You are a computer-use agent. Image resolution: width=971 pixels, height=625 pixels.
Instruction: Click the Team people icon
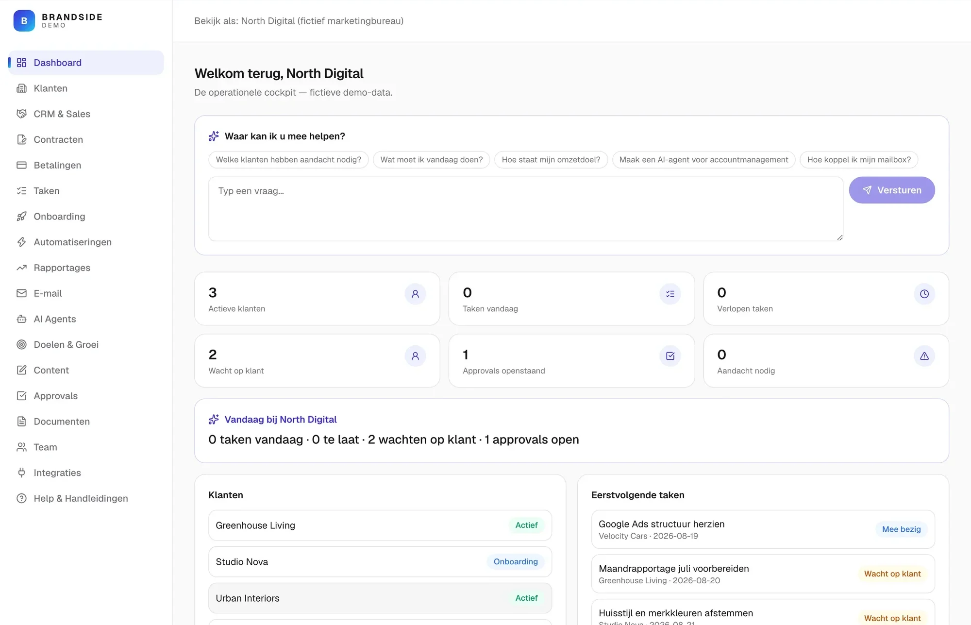(x=21, y=447)
